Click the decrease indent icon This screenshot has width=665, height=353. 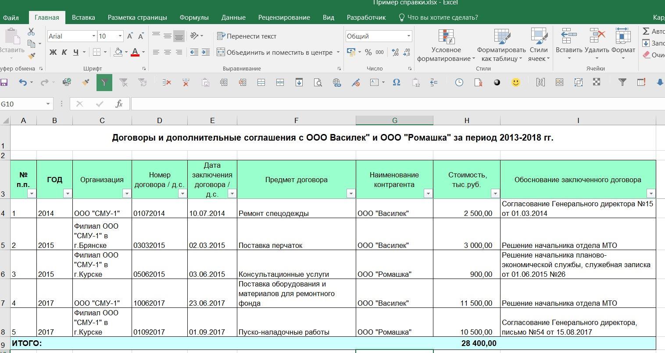coord(194,52)
